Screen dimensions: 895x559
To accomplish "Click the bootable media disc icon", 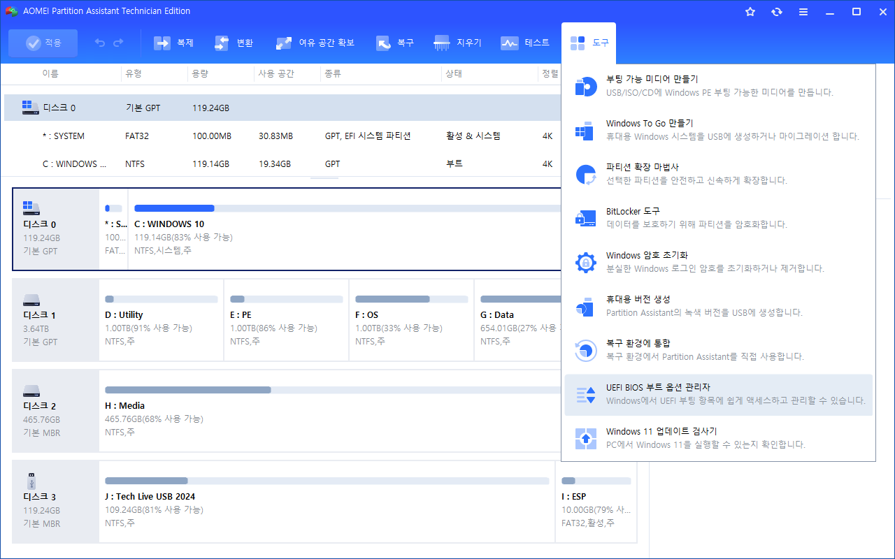I will click(x=585, y=86).
